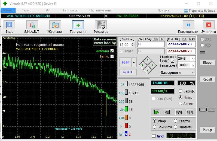Click the Призупинити pause icon
Viewport: 217px width, 141px height.
click(x=188, y=25)
